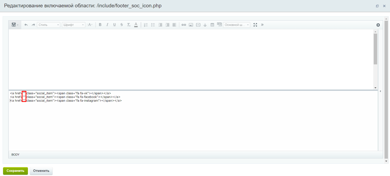Click Сохранить to save changes
The width and height of the screenshot is (390, 176).
[x=15, y=171]
